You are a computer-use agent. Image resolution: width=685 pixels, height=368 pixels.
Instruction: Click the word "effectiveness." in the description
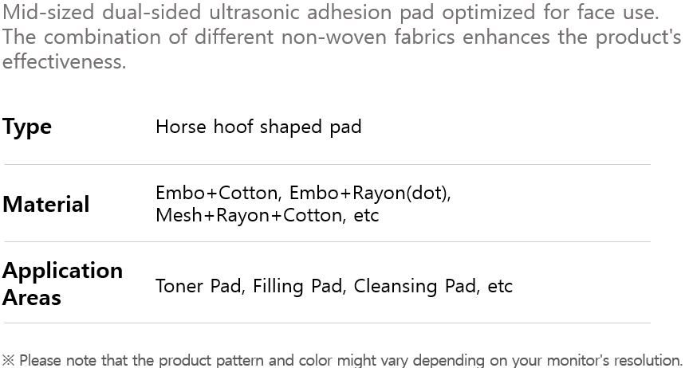click(64, 62)
